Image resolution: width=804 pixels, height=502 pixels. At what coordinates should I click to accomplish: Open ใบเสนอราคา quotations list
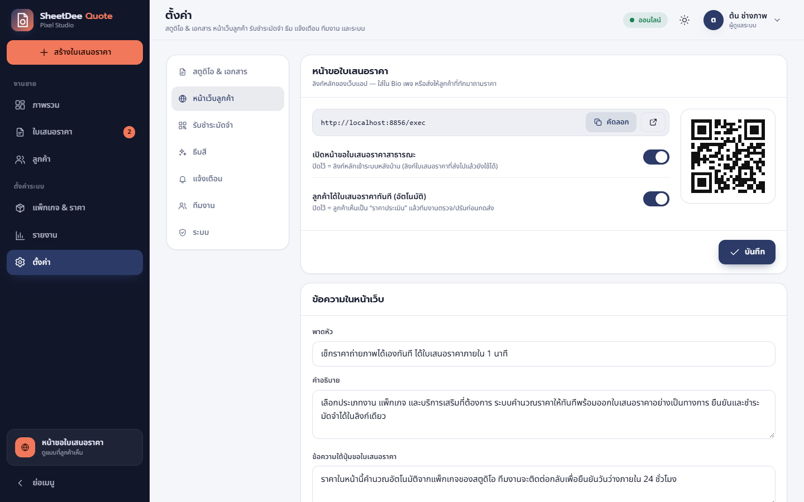click(75, 132)
